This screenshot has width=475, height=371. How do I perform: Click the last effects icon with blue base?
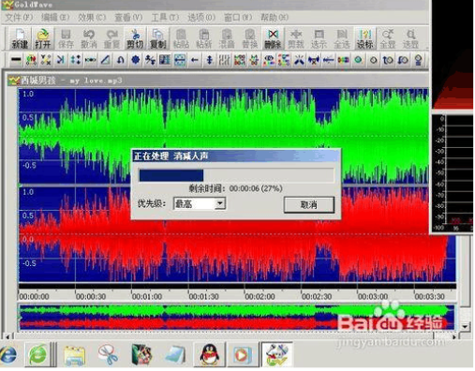coord(418,59)
